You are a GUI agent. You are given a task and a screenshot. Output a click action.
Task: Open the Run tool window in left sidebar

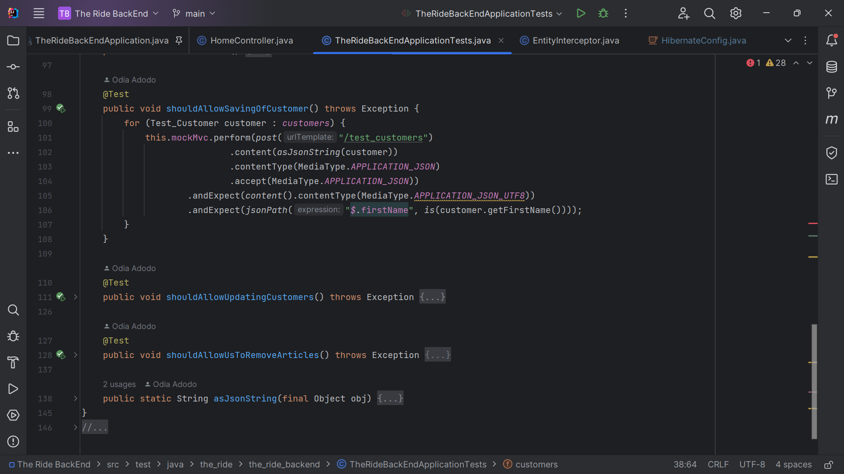(13, 389)
